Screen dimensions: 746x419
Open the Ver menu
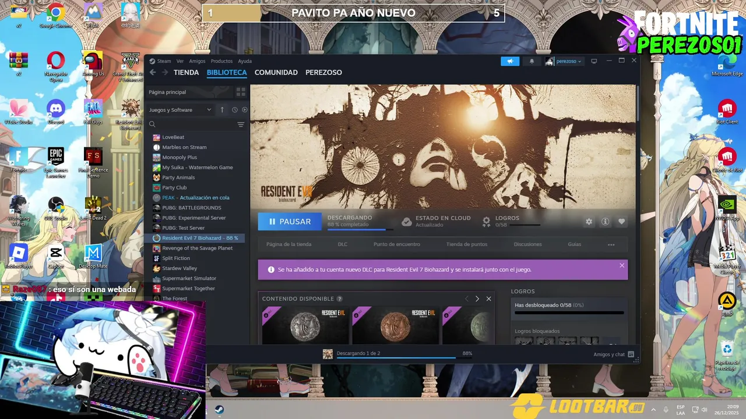(180, 61)
